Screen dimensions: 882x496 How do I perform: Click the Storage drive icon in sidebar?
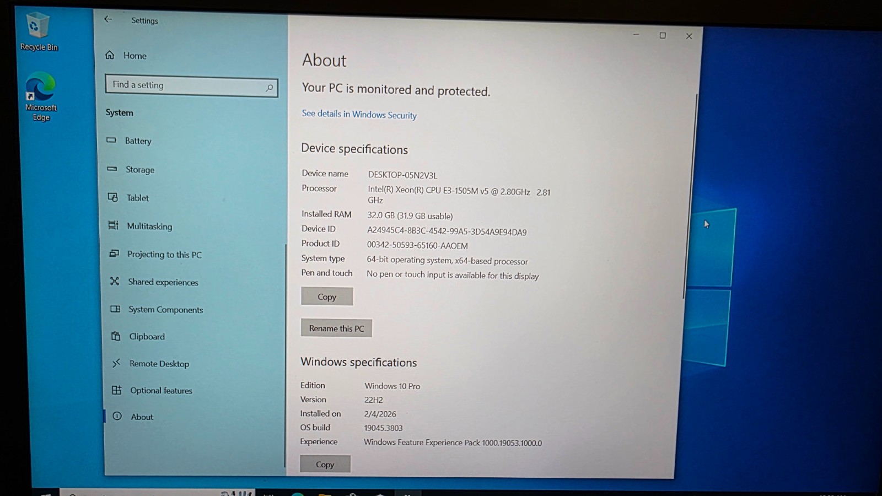[x=112, y=169]
